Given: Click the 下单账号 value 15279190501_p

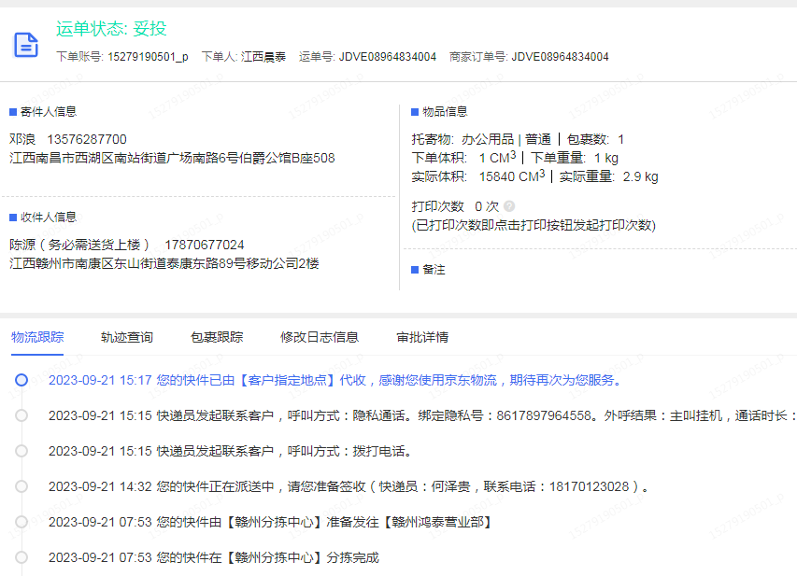Looking at the screenshot, I should click(148, 57).
